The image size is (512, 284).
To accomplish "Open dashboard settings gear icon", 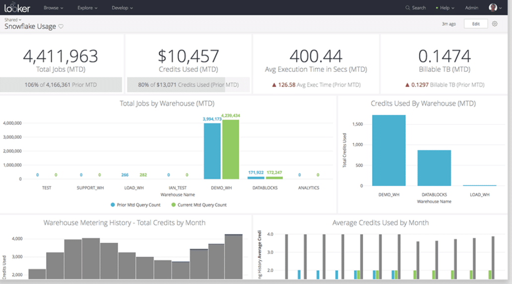I will coord(495,24).
